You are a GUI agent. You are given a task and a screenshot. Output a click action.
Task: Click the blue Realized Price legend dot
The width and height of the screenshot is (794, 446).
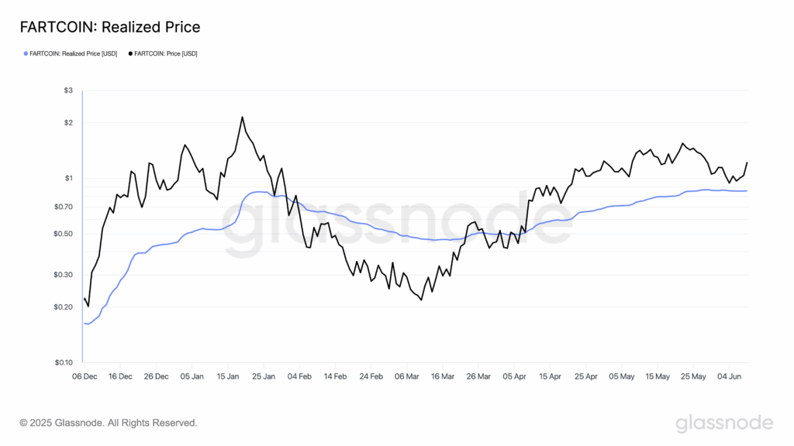(26, 53)
